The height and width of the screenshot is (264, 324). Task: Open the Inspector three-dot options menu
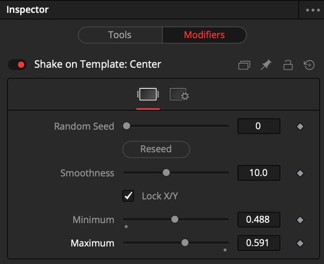coord(313,10)
